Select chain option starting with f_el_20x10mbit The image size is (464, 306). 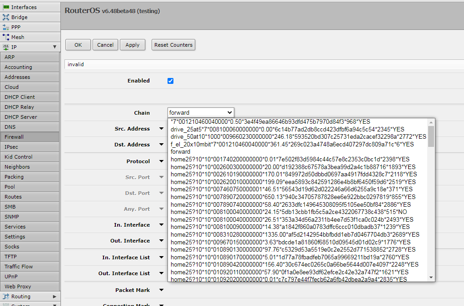click(x=299, y=145)
